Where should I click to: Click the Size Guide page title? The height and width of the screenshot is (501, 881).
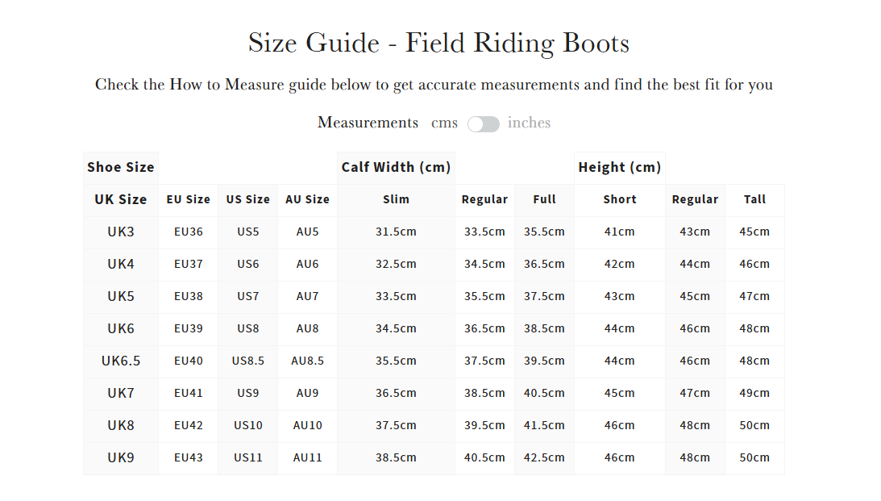point(438,44)
